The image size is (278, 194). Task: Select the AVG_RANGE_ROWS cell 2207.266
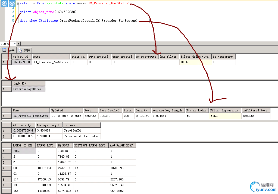pos(122,179)
